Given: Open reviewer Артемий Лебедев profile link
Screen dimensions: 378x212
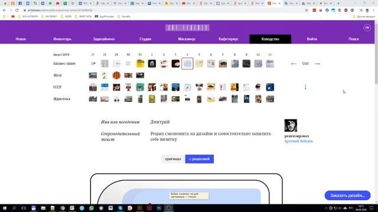Looking at the screenshot, I should pos(298,141).
